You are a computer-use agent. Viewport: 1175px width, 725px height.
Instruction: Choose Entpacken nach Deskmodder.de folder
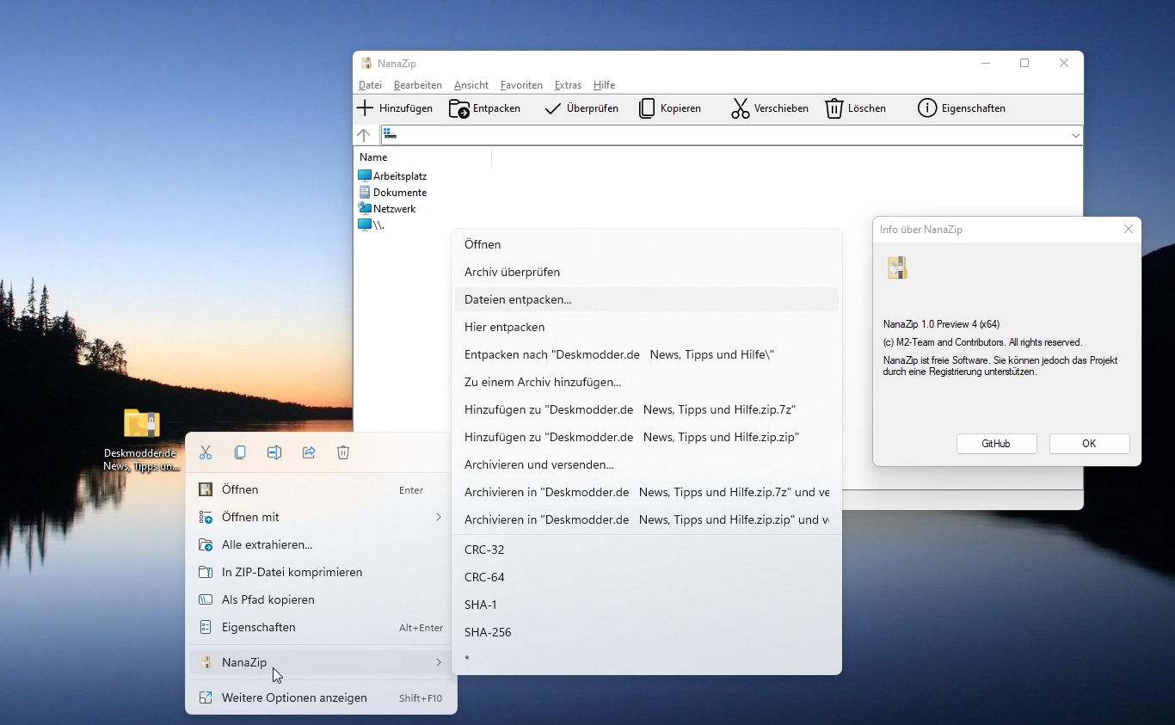point(646,354)
